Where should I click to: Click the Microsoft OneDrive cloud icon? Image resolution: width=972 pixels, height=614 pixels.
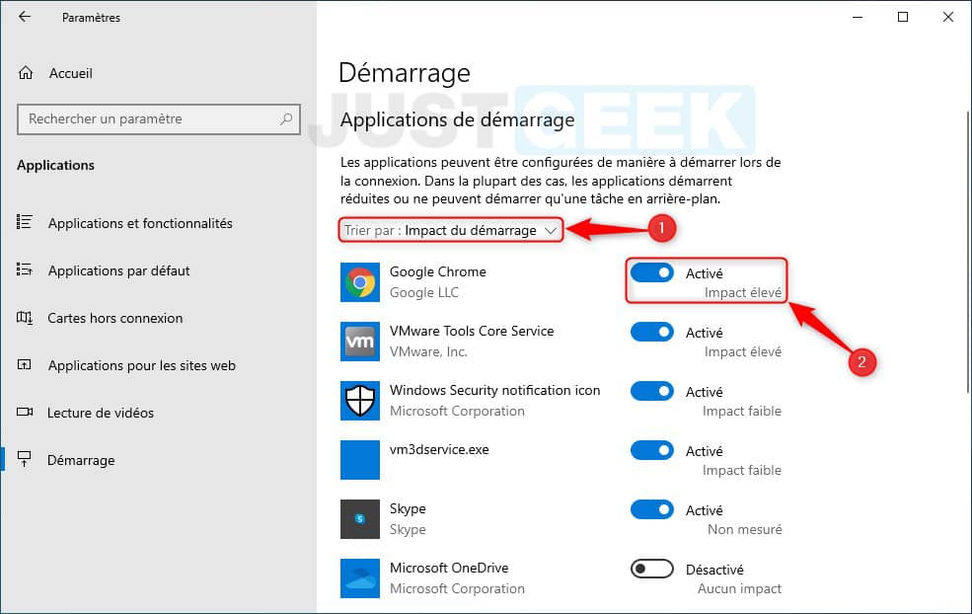(359, 578)
